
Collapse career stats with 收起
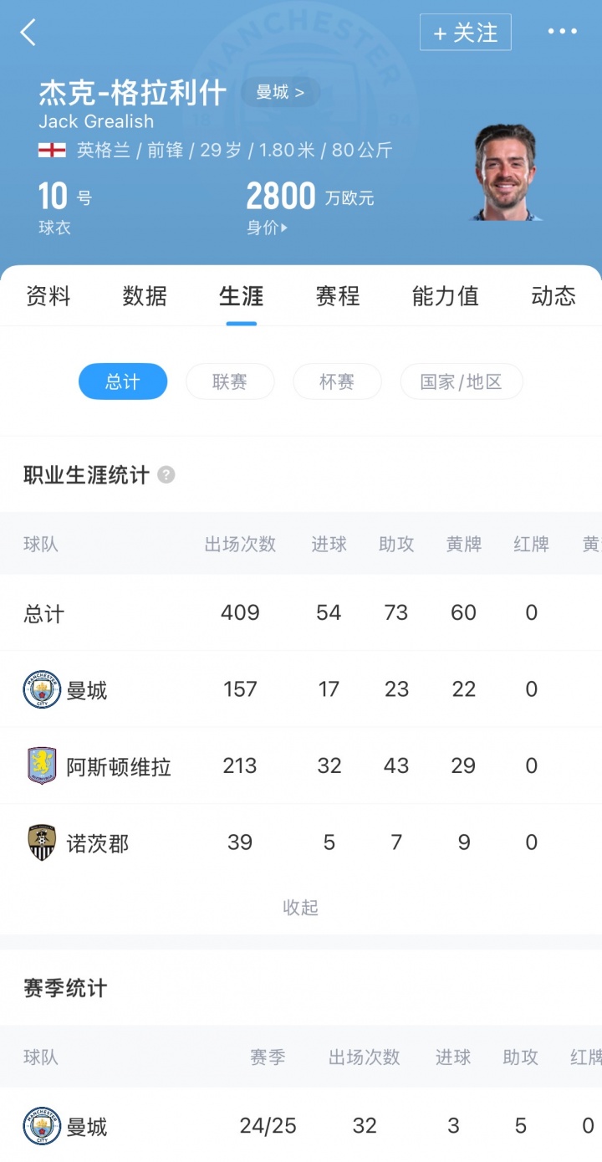[301, 908]
